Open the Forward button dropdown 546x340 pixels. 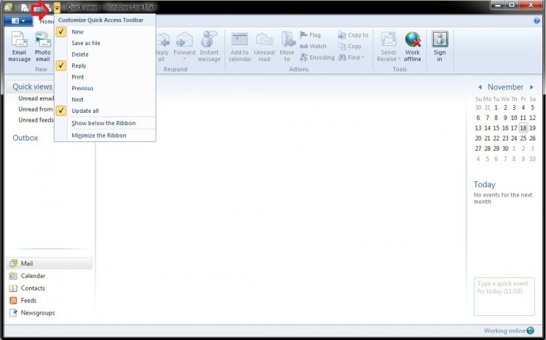click(x=184, y=59)
